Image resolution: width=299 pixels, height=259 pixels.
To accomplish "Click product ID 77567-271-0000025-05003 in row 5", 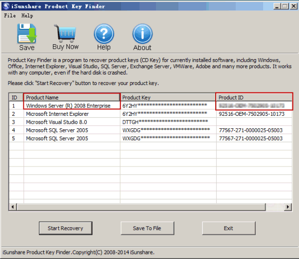I will pos(251,138).
